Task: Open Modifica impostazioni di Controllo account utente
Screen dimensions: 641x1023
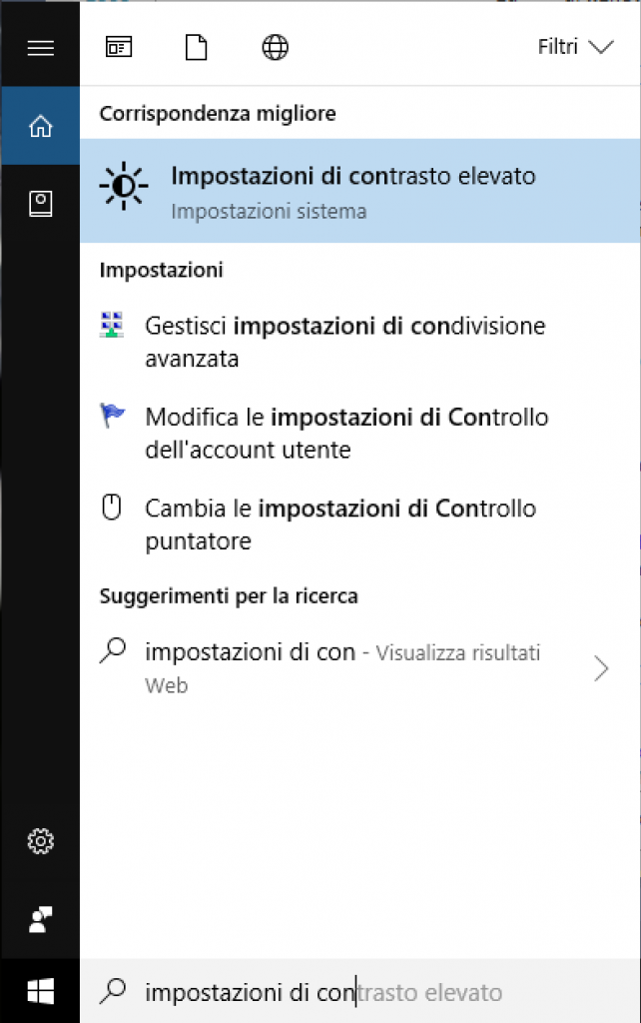Action: point(346,433)
